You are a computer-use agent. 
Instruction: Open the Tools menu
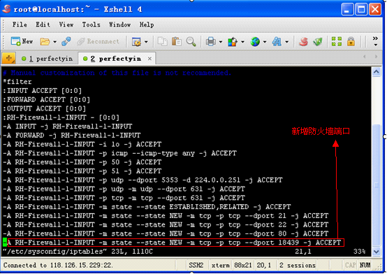[91, 24]
